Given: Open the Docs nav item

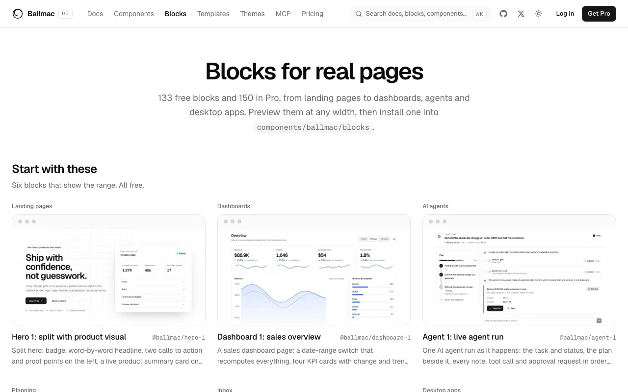Looking at the screenshot, I should 95,14.
